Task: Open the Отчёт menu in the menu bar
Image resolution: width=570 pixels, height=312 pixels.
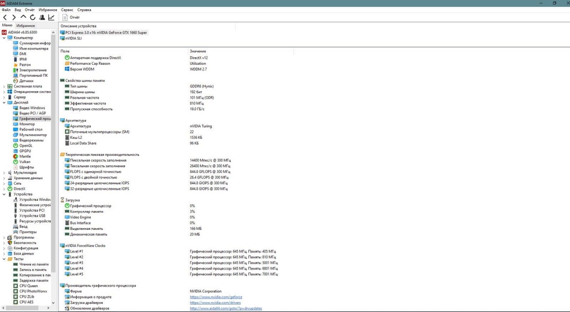Action: [30, 10]
